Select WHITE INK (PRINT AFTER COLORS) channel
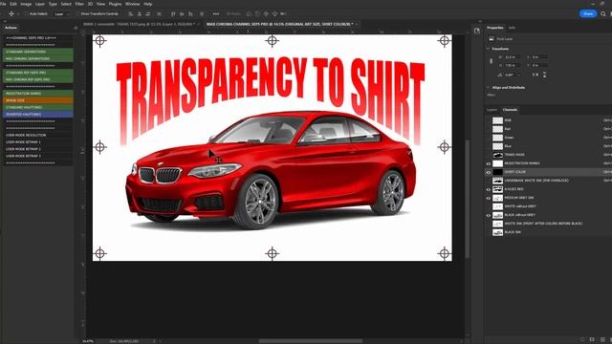This screenshot has height=344, width=612. 548,224
